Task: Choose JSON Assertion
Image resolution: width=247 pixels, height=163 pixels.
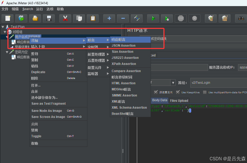Action: coord(130,46)
